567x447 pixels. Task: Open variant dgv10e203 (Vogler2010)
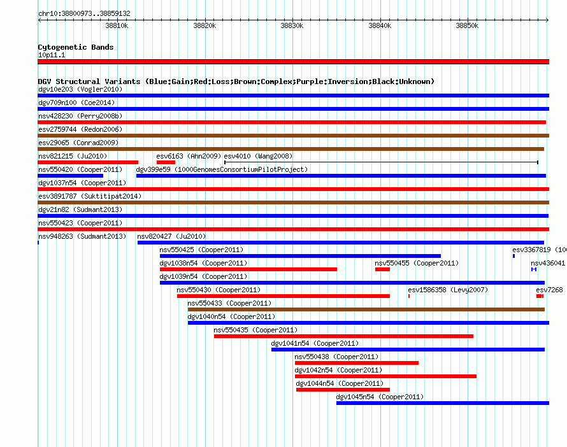click(x=80, y=89)
